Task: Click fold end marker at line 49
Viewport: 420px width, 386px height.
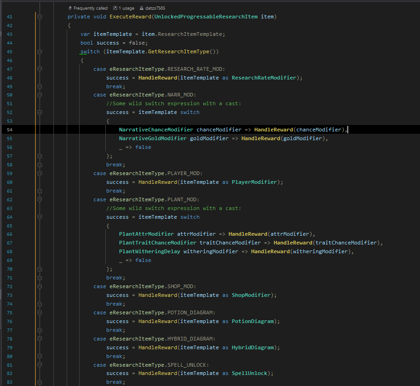Action: (x=40, y=86)
